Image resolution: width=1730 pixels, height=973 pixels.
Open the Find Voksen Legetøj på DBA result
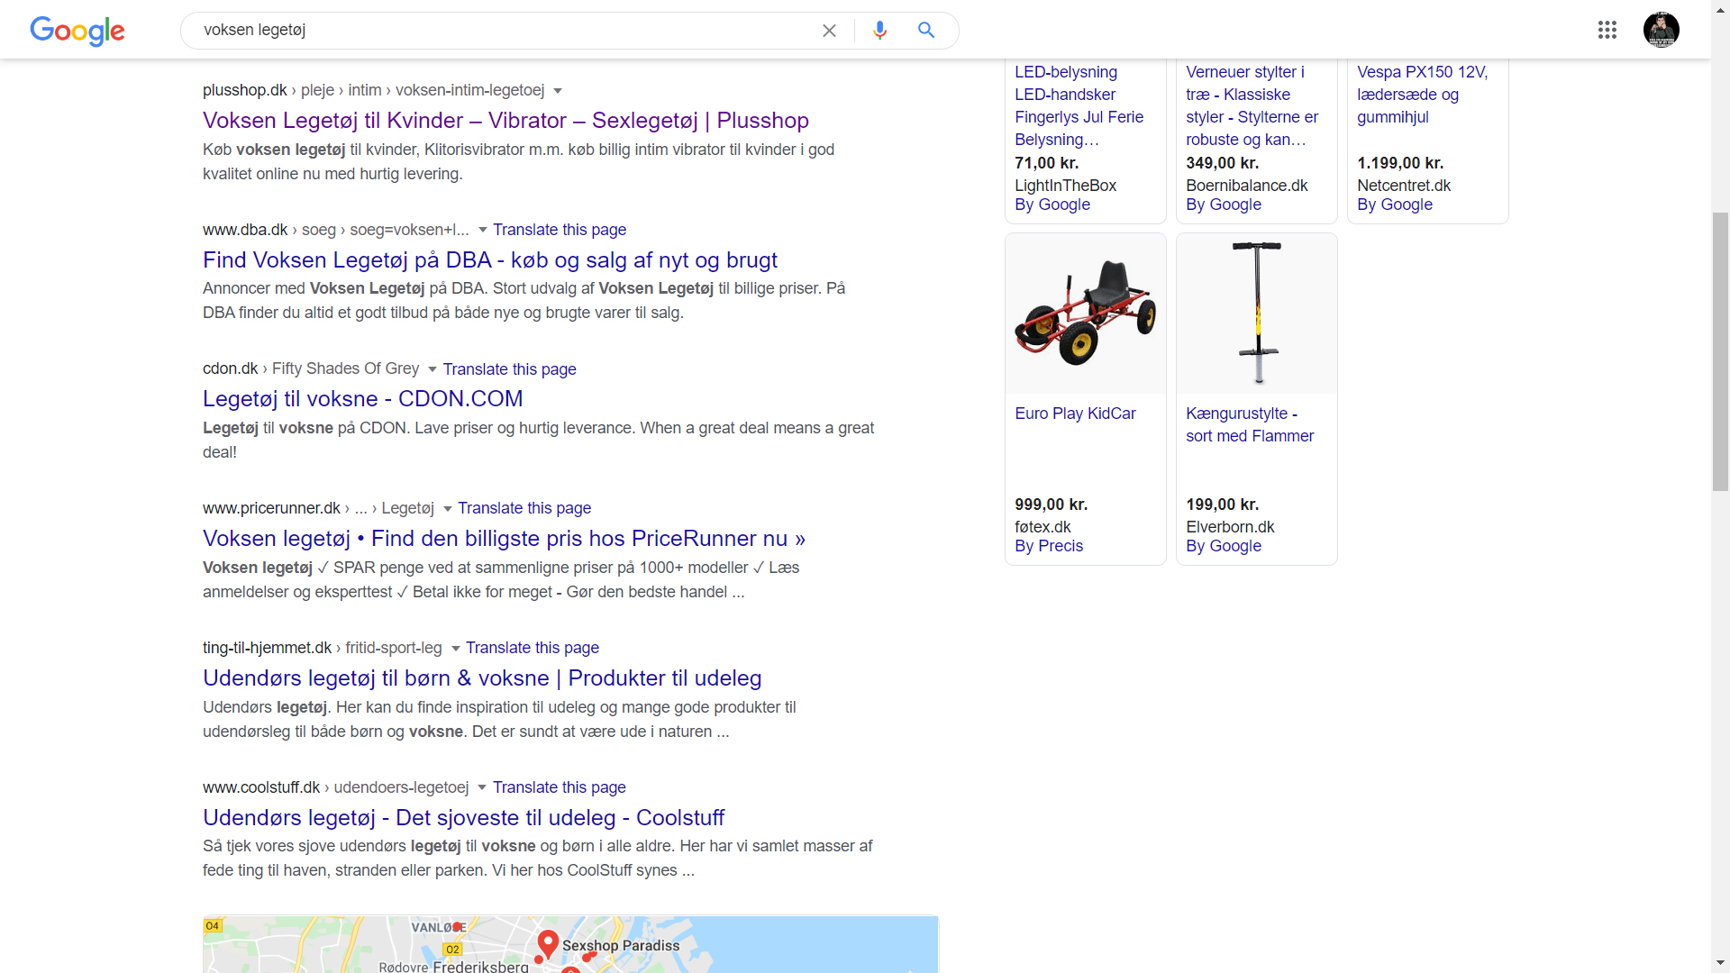tap(489, 260)
